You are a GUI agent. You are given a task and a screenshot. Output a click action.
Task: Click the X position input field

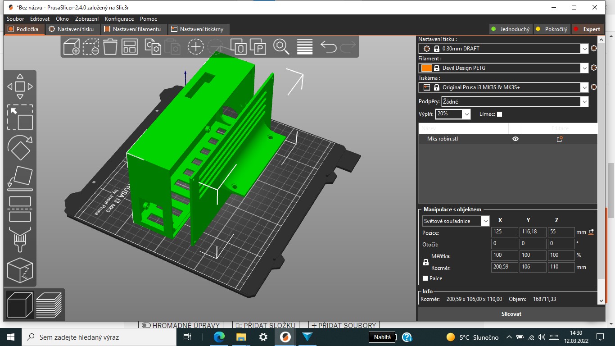(x=504, y=232)
